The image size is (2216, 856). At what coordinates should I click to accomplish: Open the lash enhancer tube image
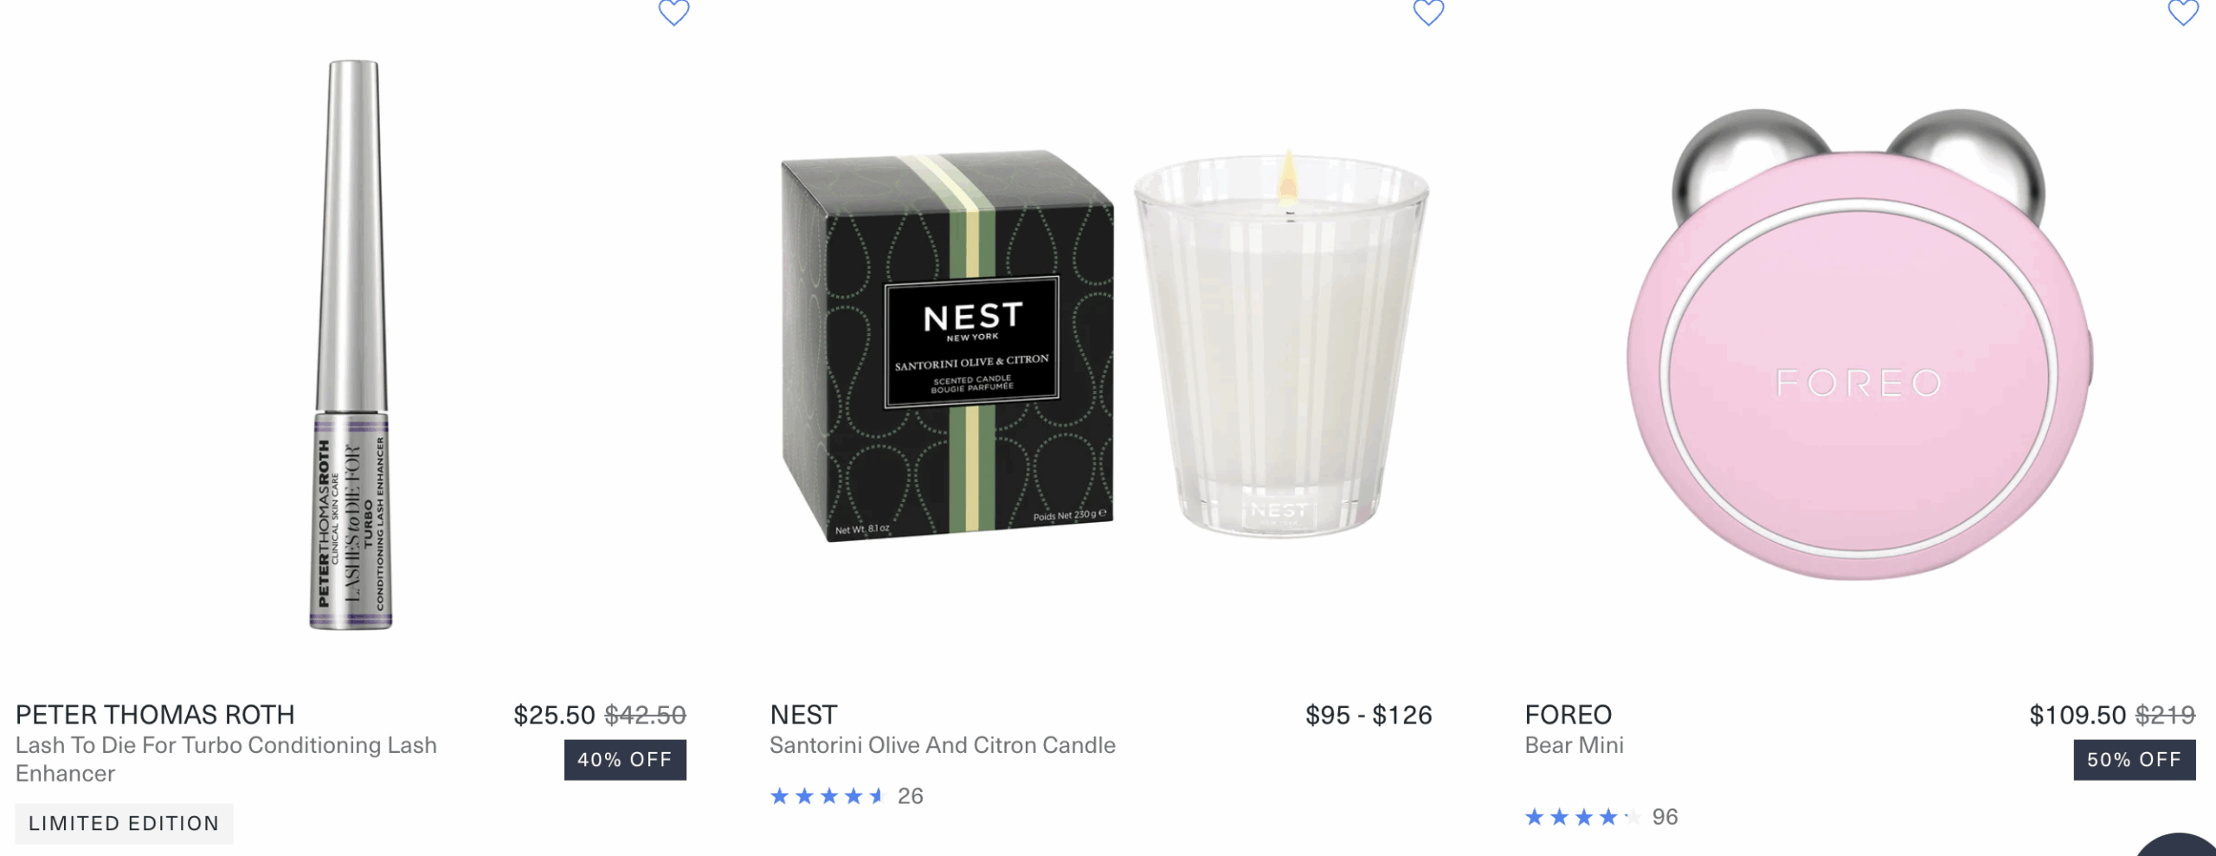click(x=351, y=344)
